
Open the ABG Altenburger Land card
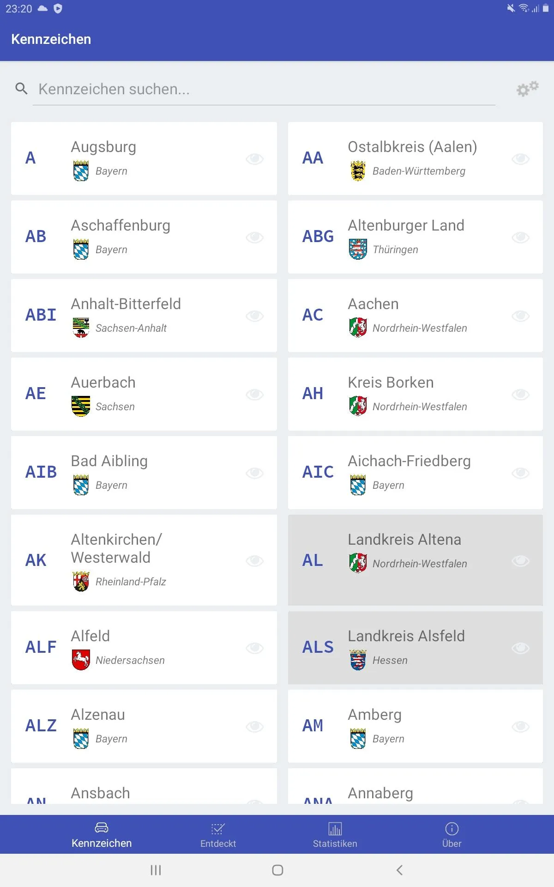tap(415, 237)
